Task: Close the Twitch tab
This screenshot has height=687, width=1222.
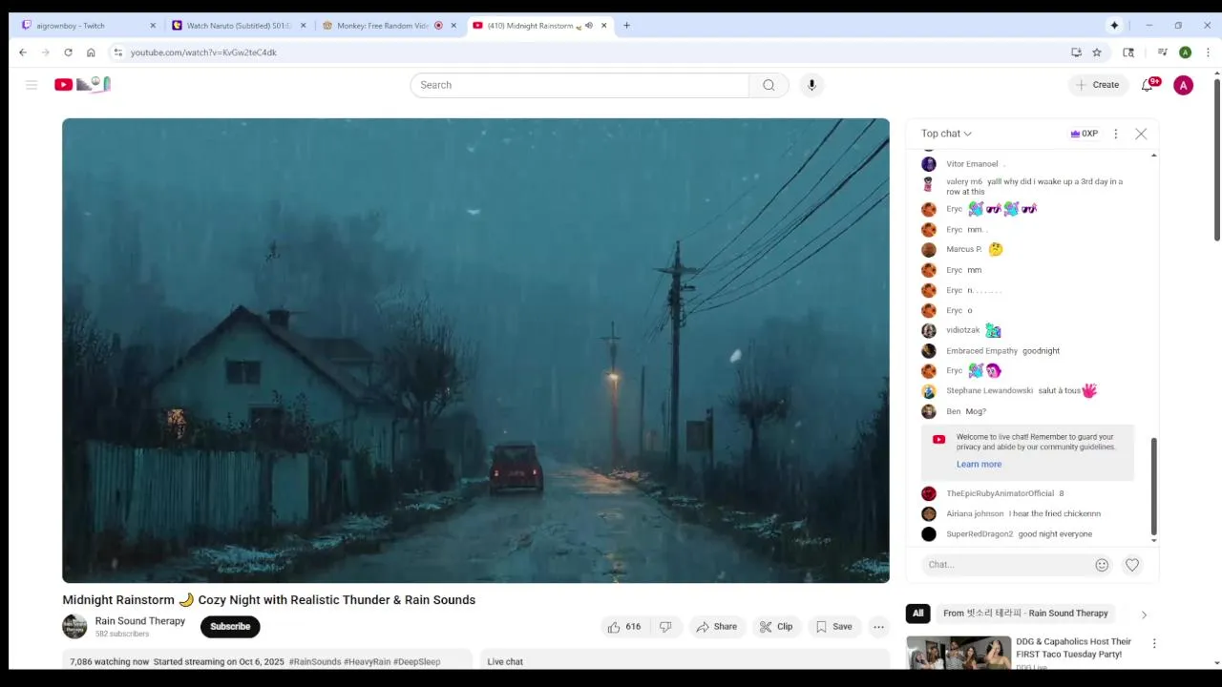Action: [153, 26]
